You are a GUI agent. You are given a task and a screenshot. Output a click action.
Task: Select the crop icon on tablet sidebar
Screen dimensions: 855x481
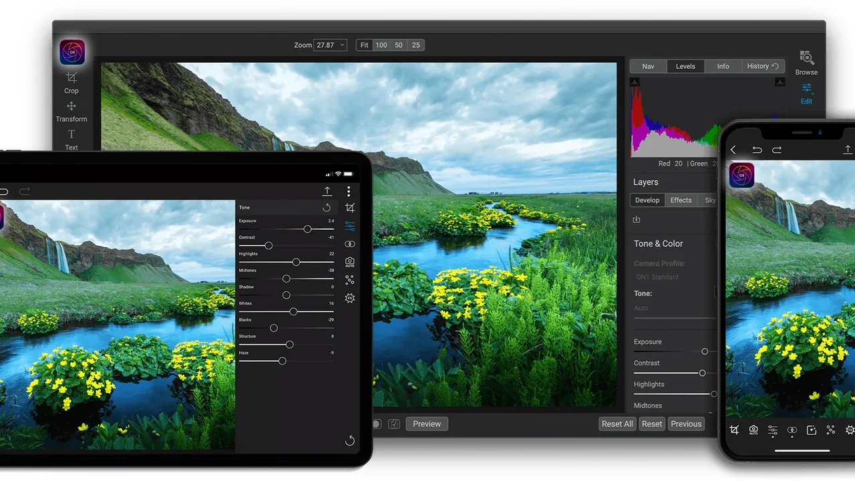click(x=350, y=208)
